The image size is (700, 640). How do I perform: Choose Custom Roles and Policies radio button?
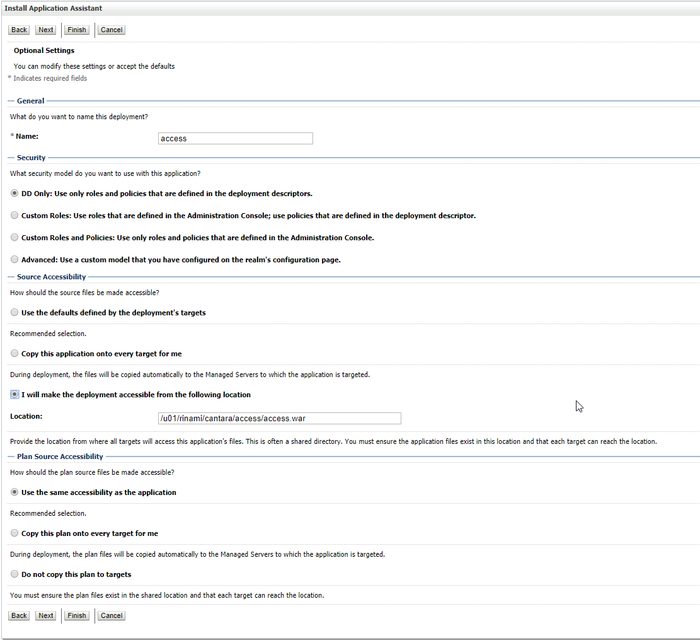(x=14, y=238)
